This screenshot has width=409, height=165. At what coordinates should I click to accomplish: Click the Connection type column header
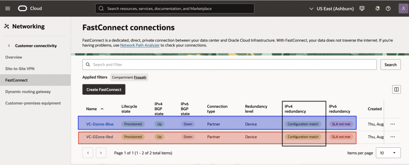[x=217, y=109]
